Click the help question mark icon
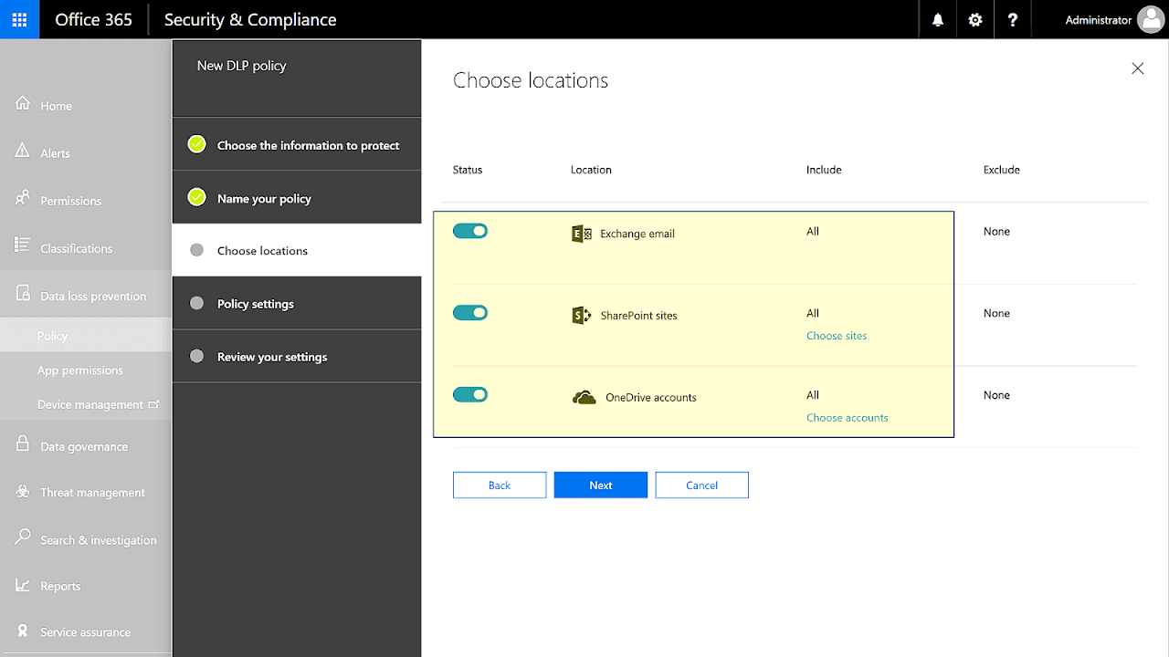Screen dimensions: 1169x657 [1013, 20]
